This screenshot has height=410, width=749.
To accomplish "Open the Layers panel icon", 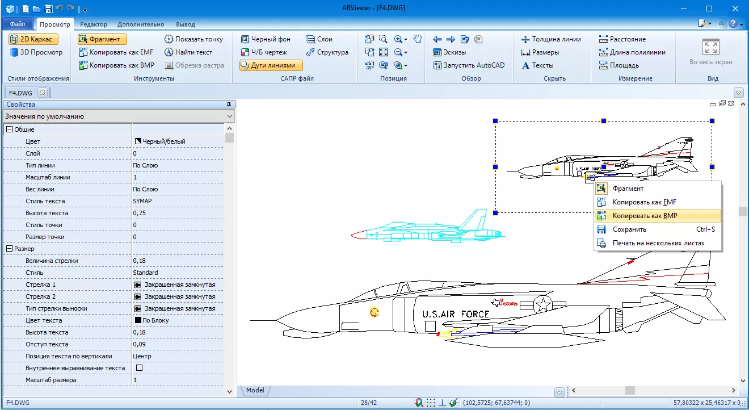I will pyautogui.click(x=311, y=39).
